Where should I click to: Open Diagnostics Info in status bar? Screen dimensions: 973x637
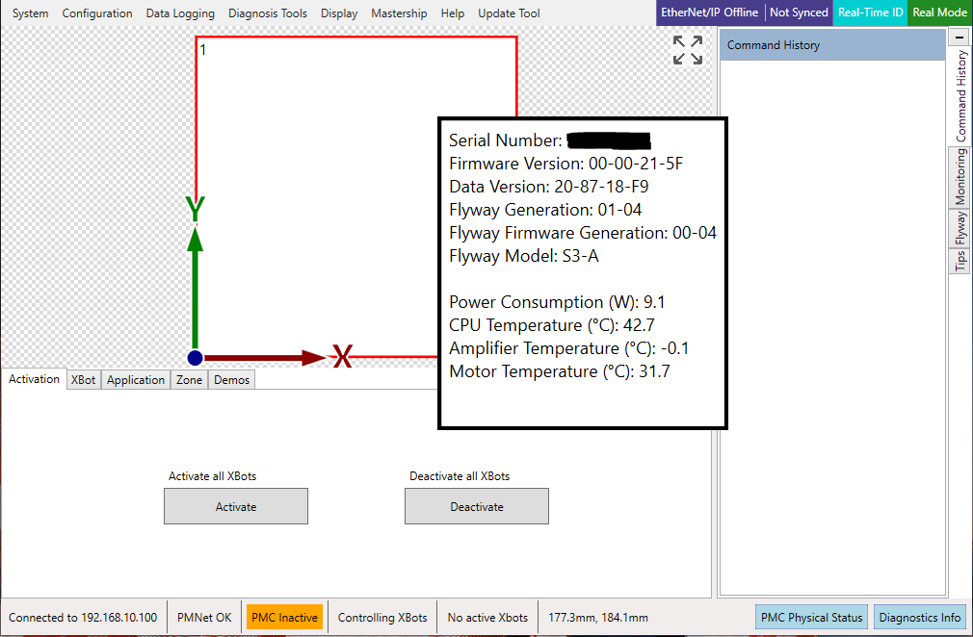tap(919, 618)
